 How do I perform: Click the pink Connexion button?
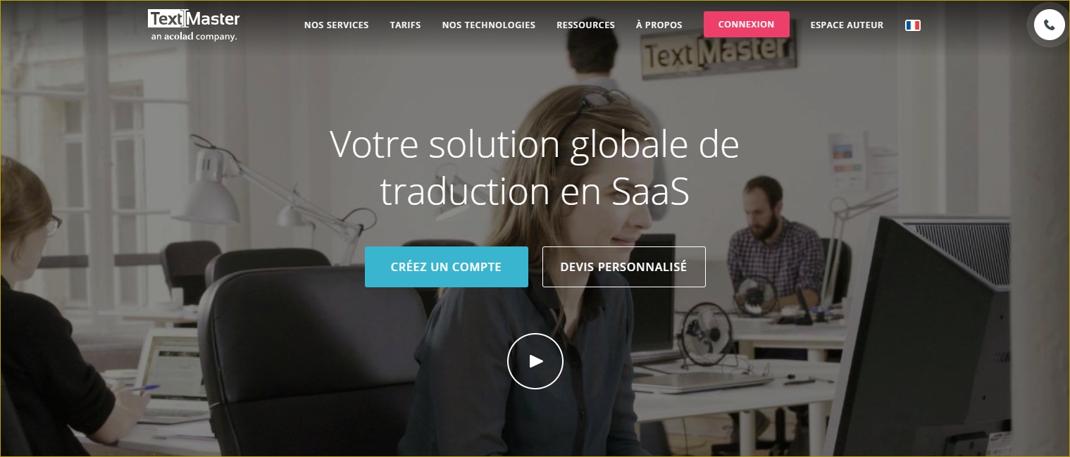coord(747,24)
